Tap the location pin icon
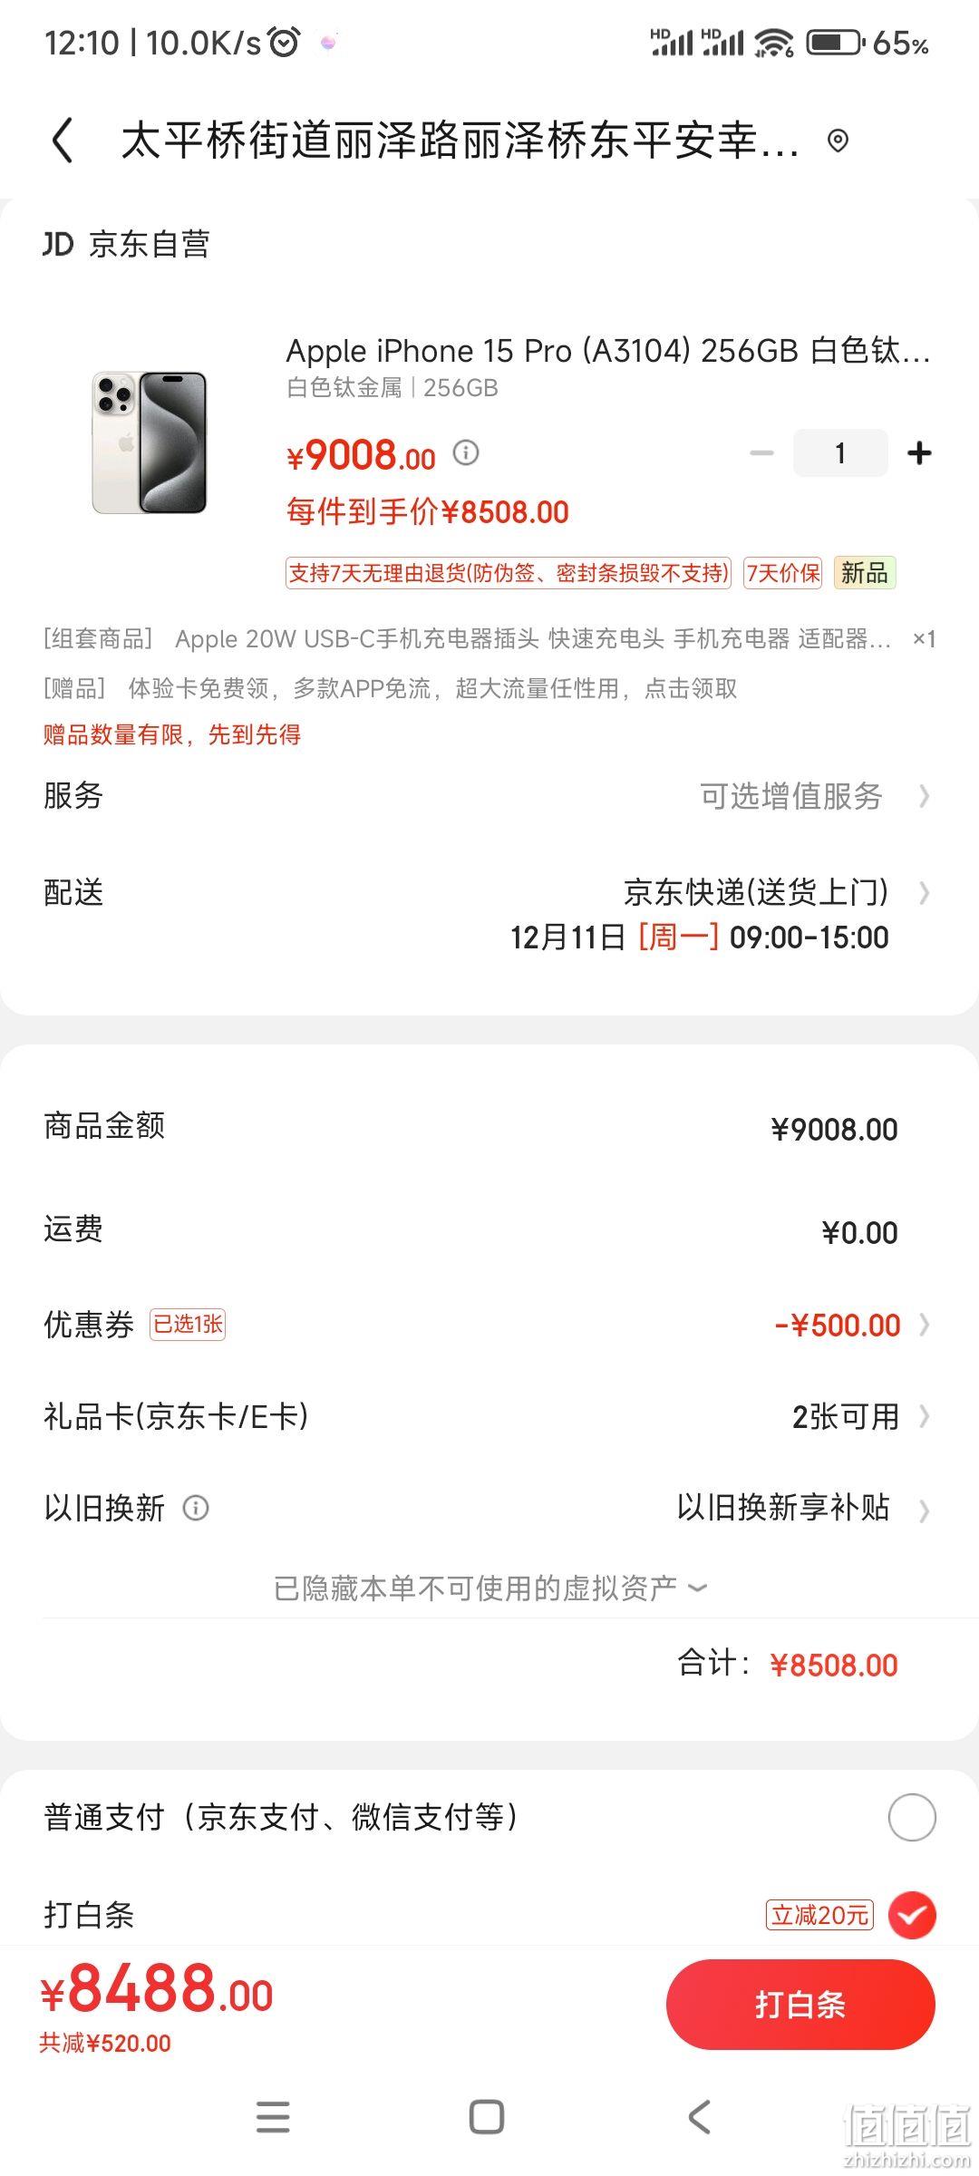Screen dimensions: 979x2176 click(838, 141)
